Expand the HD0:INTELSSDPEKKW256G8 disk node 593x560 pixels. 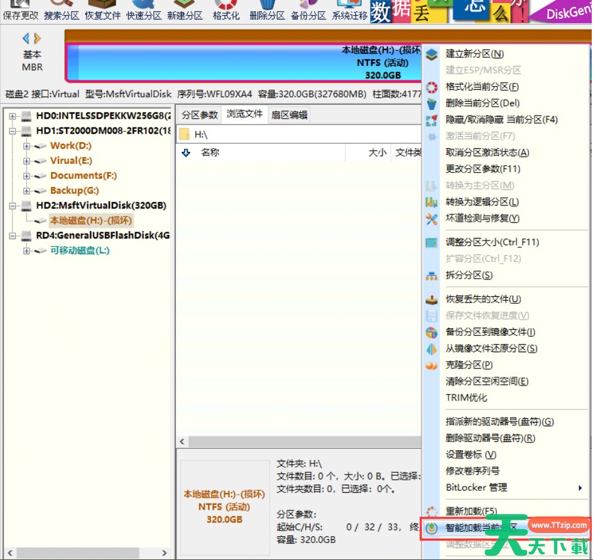[13, 116]
